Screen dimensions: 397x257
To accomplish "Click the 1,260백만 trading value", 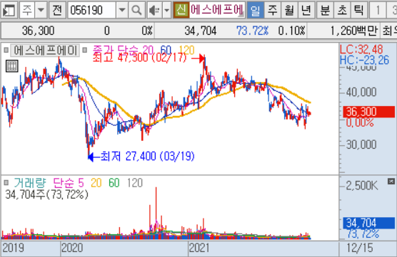I will [353, 31].
